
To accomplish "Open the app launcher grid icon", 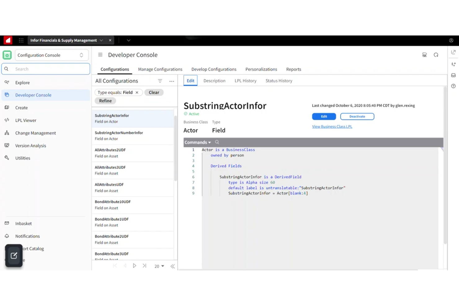I will click(21, 40).
